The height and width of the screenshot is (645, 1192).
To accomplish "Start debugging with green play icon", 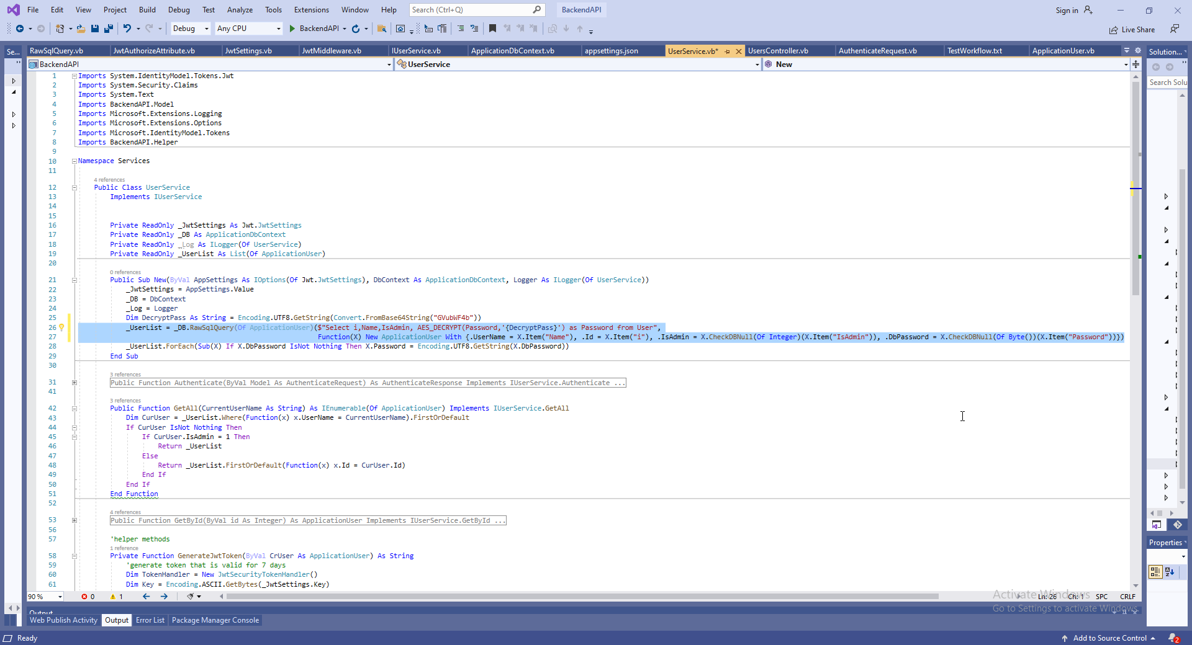I will tap(292, 29).
